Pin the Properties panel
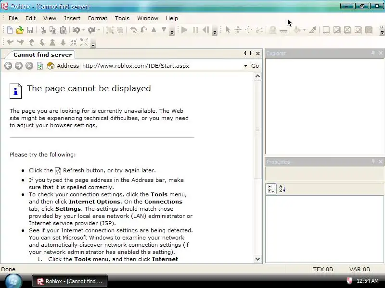This screenshot has height=288, width=385. 373,161
